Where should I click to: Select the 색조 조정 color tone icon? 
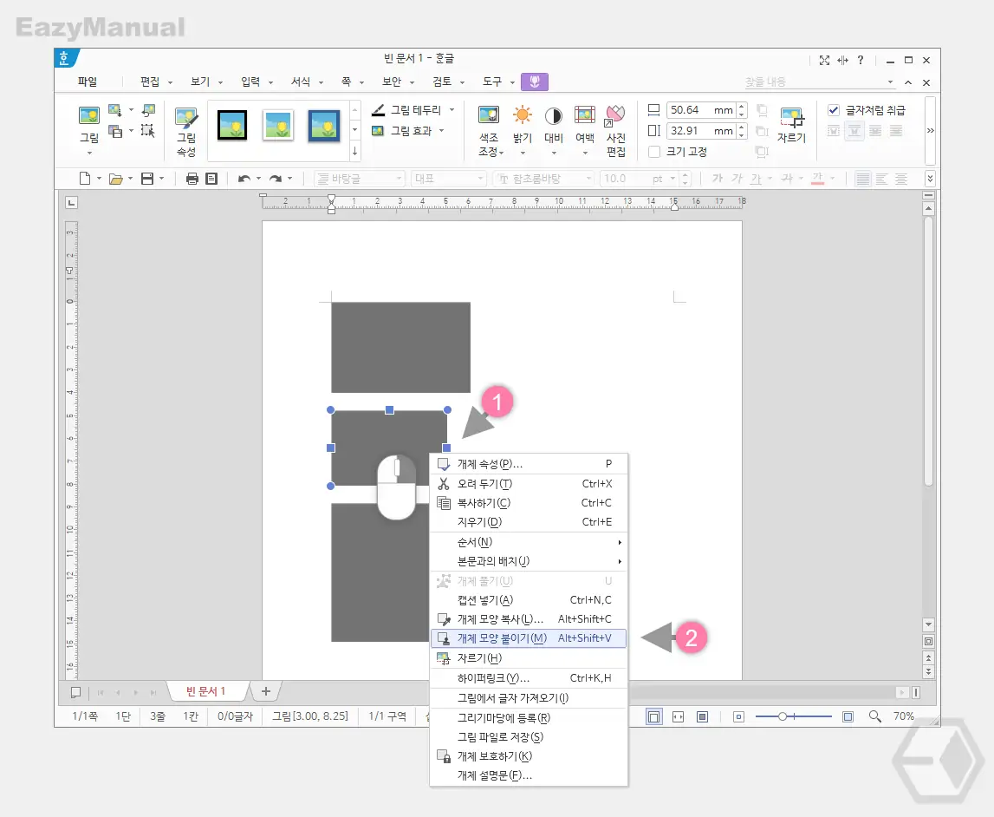[x=489, y=115]
